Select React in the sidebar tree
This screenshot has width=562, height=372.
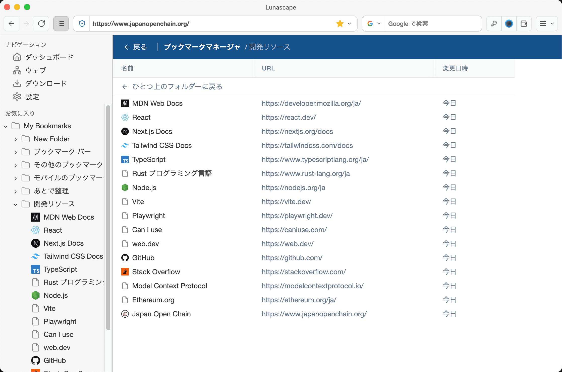(x=46, y=230)
